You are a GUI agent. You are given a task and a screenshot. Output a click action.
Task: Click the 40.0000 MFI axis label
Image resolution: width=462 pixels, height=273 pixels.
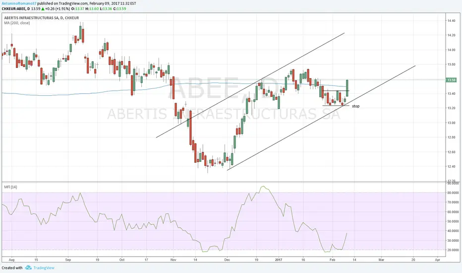pyautogui.click(x=453, y=231)
